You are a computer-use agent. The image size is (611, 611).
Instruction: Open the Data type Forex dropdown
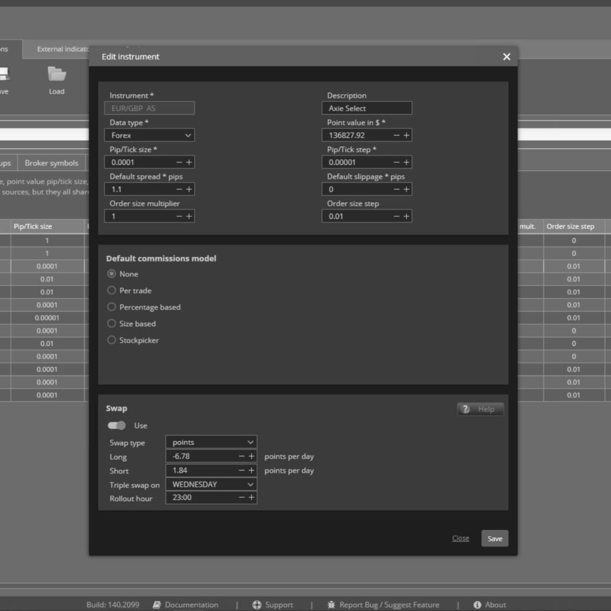[149, 135]
